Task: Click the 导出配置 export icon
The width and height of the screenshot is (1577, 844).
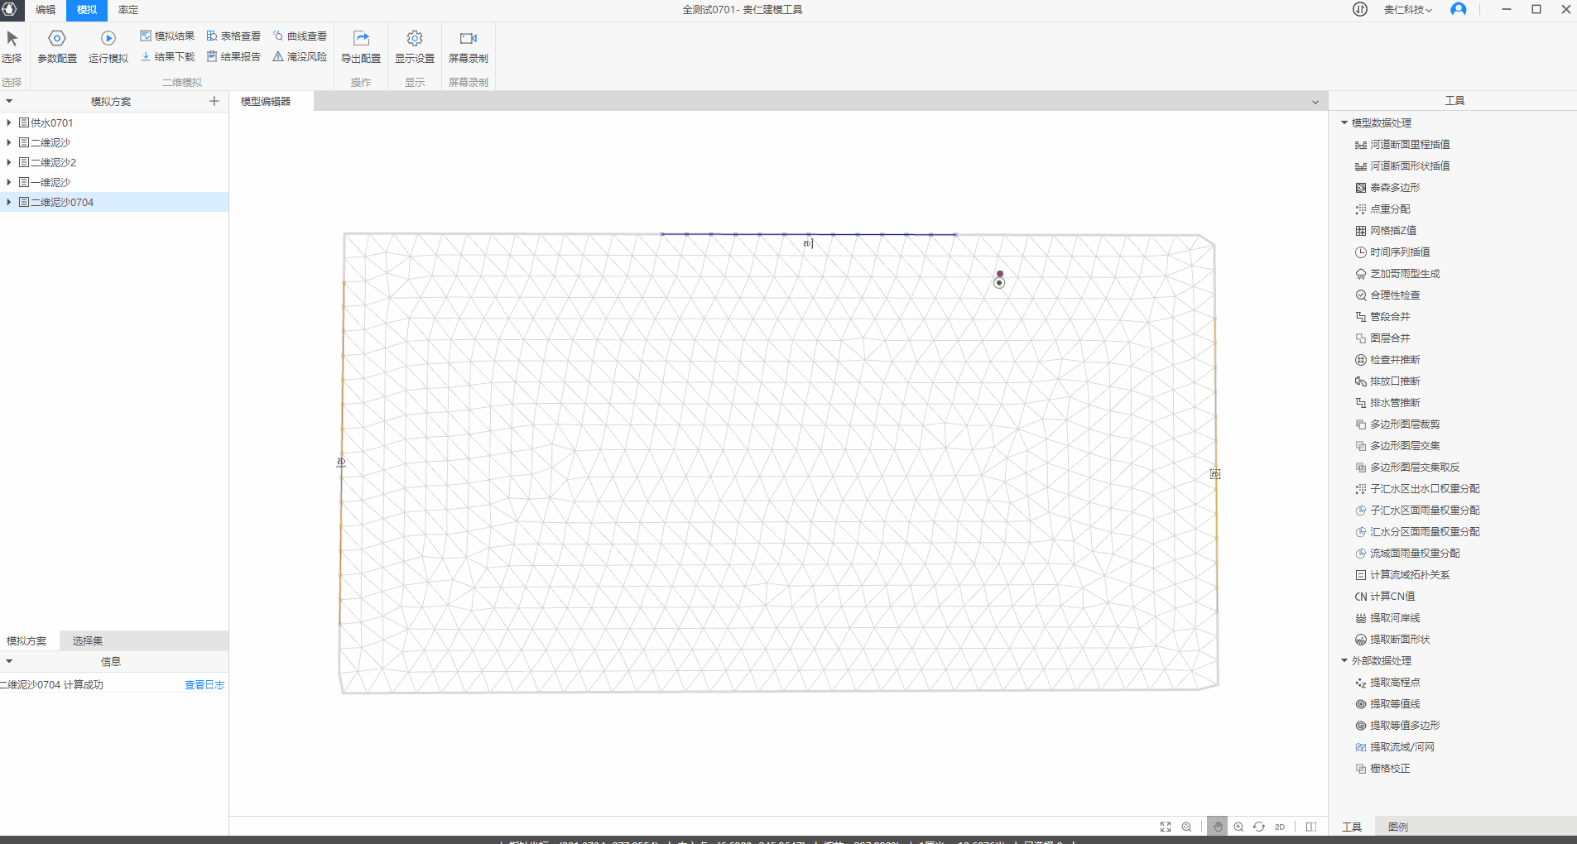Action: coord(361,39)
